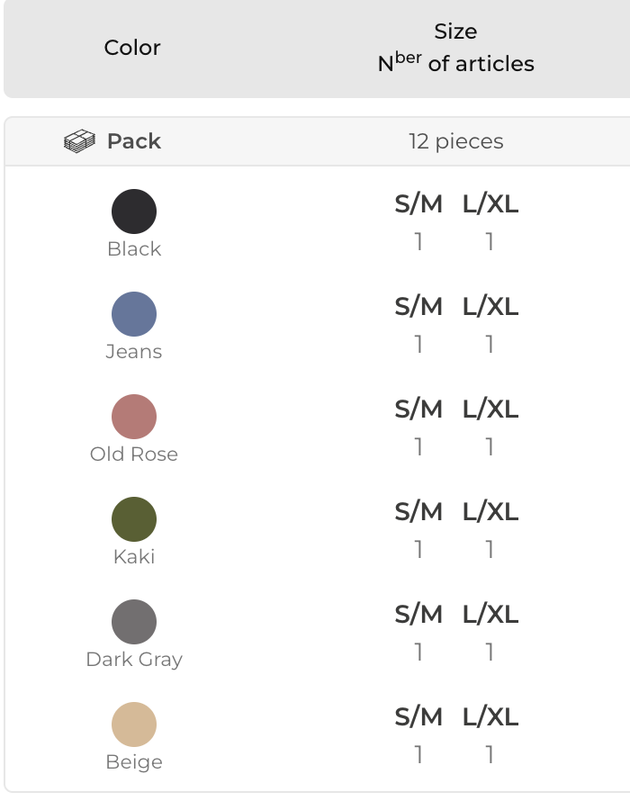Pick the Old Rose color swatch

click(x=134, y=418)
